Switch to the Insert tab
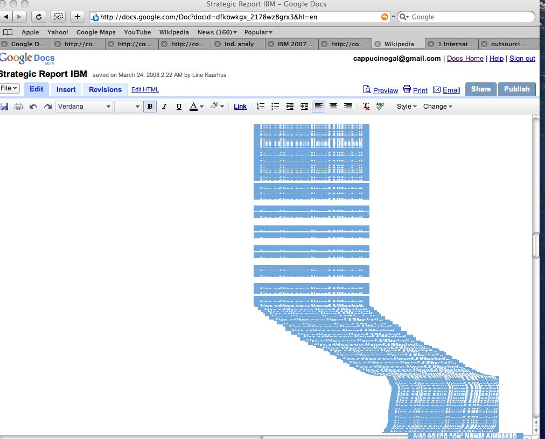The width and height of the screenshot is (545, 439). (x=66, y=90)
